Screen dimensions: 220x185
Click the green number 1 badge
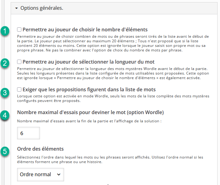pyautogui.click(x=5, y=31)
